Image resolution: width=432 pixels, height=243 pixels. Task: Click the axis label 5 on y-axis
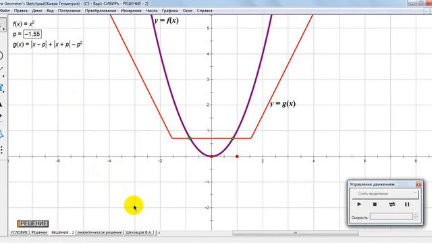click(208, 28)
